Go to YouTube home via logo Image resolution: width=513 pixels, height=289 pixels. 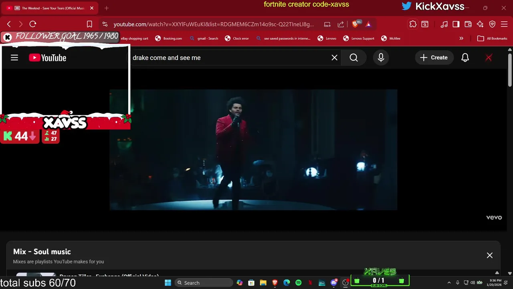click(x=47, y=58)
